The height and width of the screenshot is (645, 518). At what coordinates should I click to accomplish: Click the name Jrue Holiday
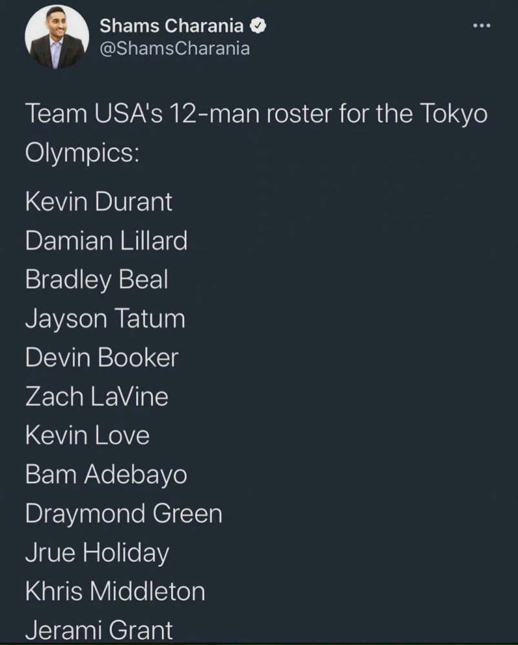(x=97, y=553)
